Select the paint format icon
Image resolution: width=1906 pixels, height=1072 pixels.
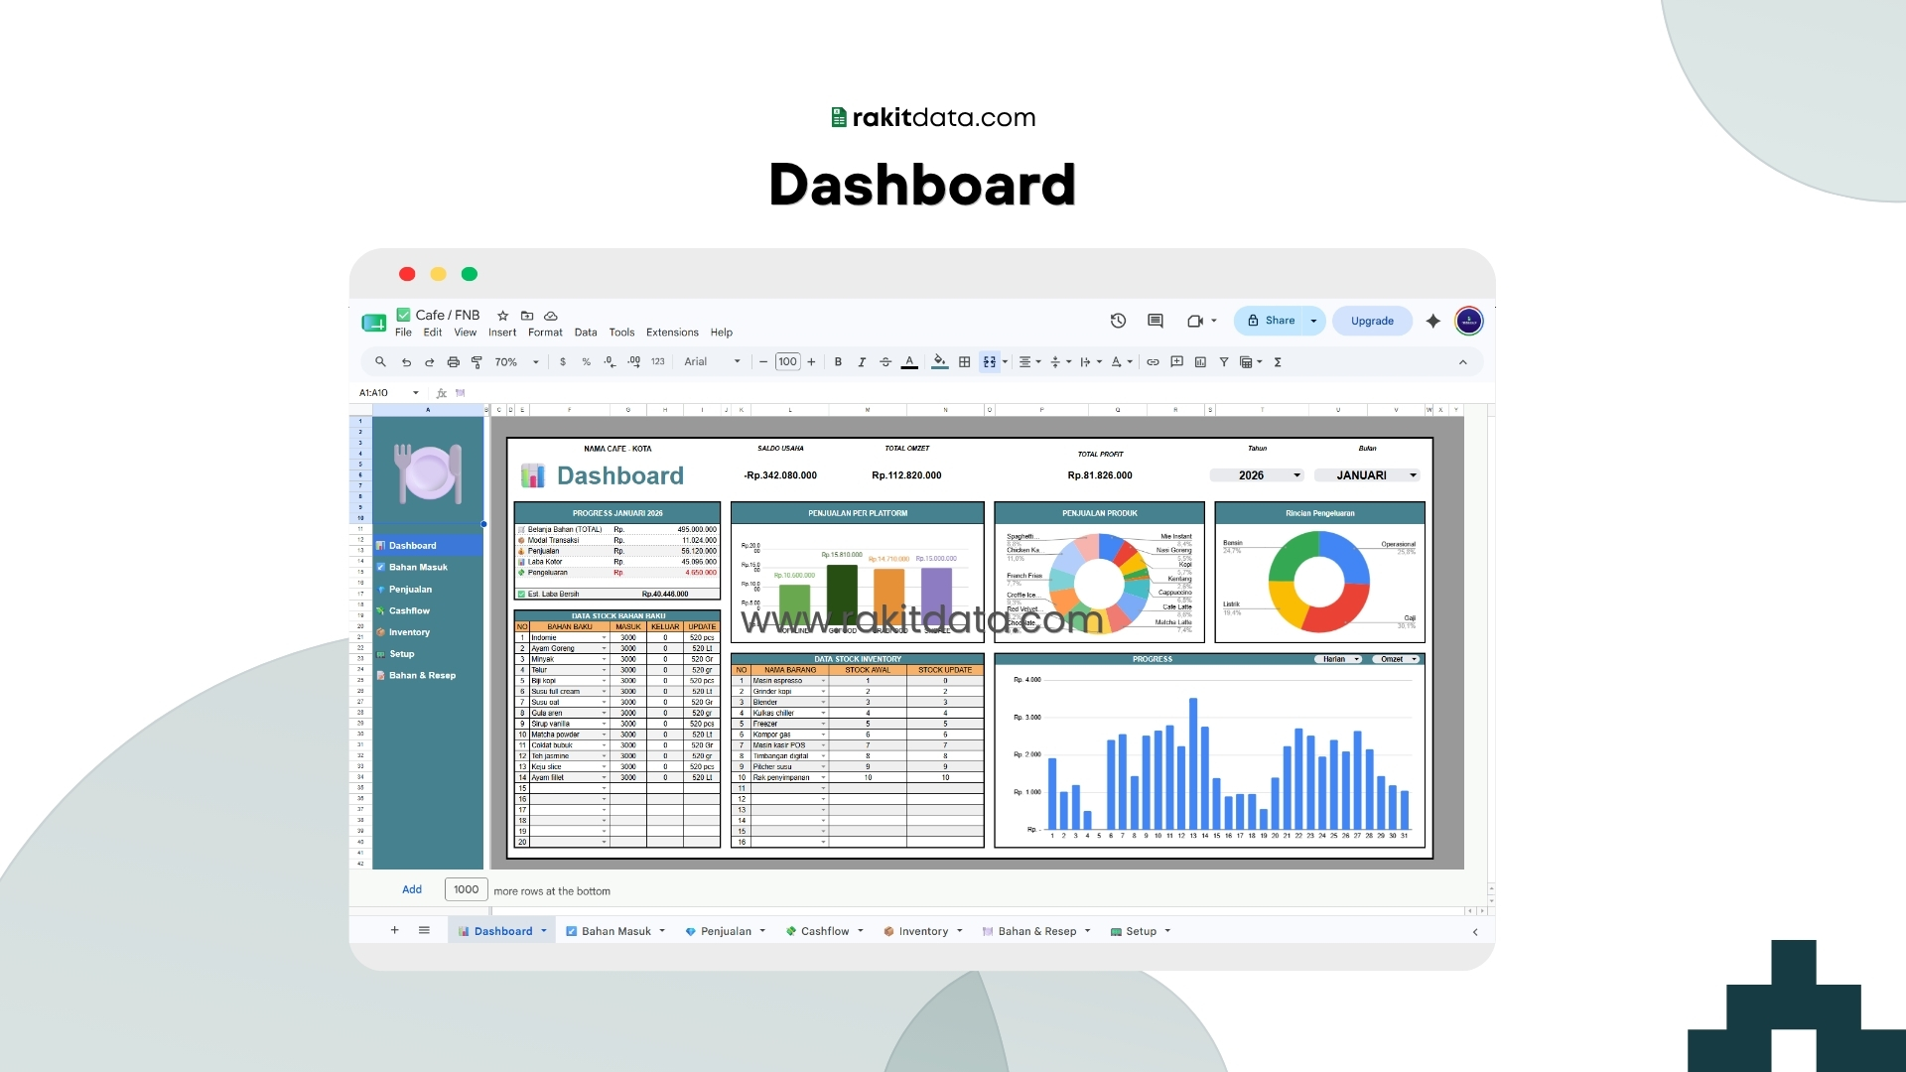476,362
